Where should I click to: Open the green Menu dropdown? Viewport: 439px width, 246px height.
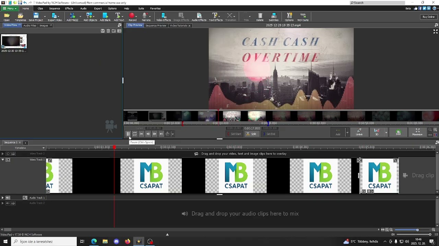(x=9, y=8)
